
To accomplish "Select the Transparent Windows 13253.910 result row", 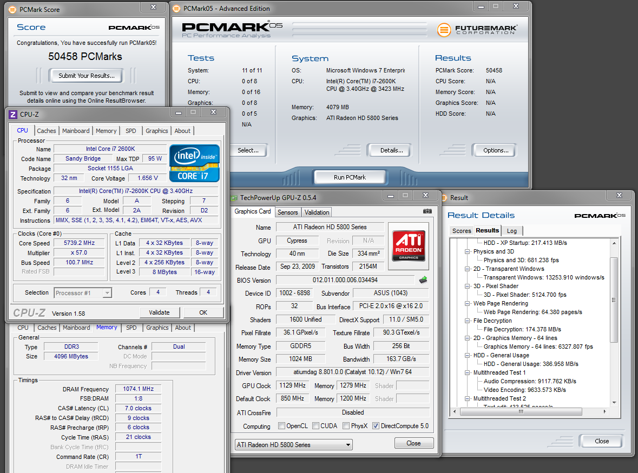I will [x=544, y=277].
